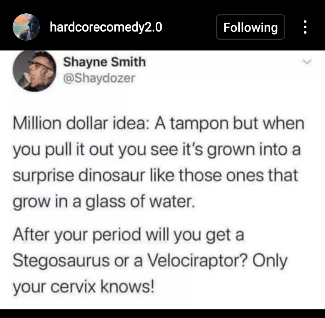Image resolution: width=325 pixels, height=318 pixels.
Task: Click the word 'Stegosaurus' in the tweet
Action: coord(61,261)
